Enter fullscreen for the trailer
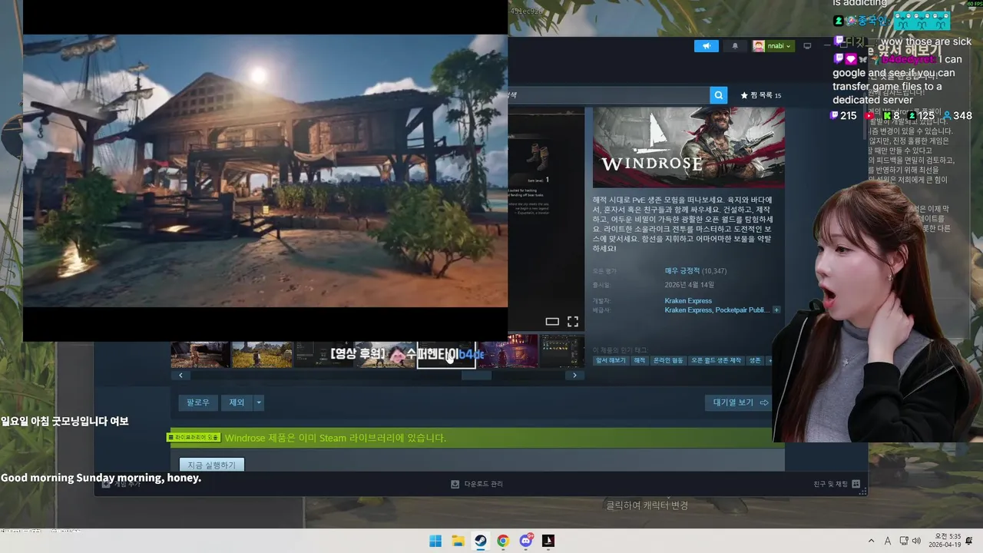Viewport: 983px width, 553px height. pyautogui.click(x=573, y=322)
